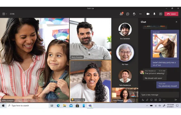
Task: Toggle the meeting chat icon in toolbar
Action: (128, 14)
